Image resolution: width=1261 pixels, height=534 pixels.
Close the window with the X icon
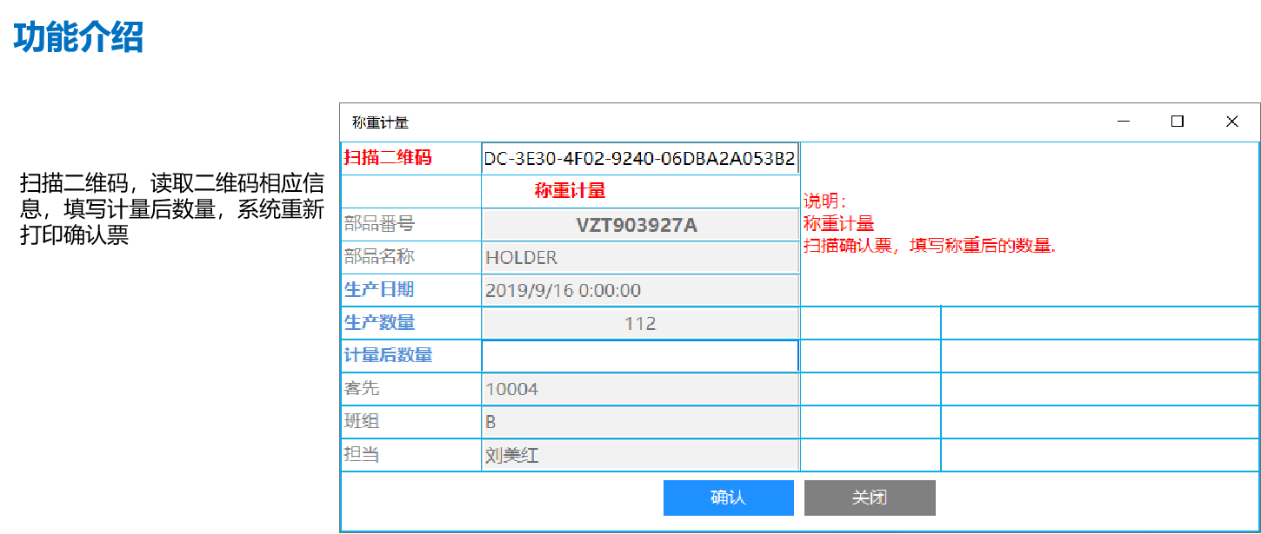(x=1231, y=122)
